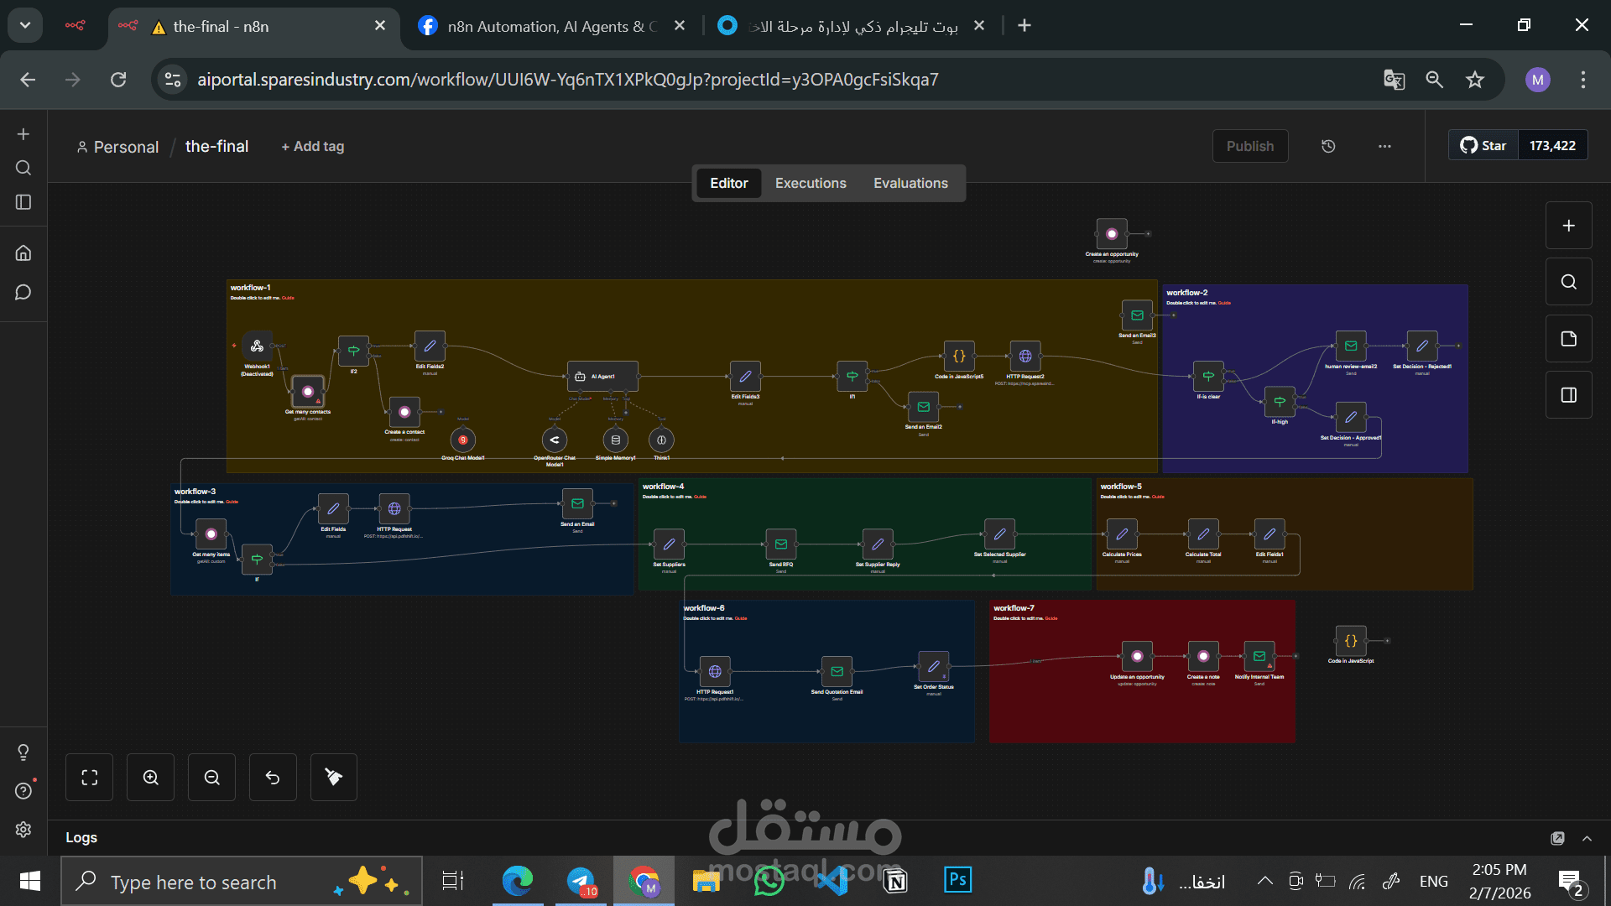This screenshot has height=906, width=1611.
Task: Switch to the Executions tab
Action: (x=811, y=183)
